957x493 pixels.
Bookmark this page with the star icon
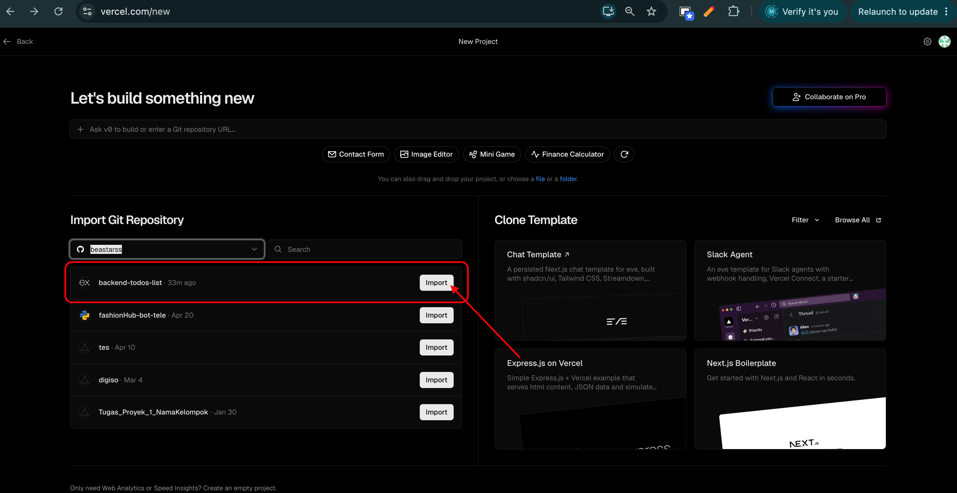651,11
